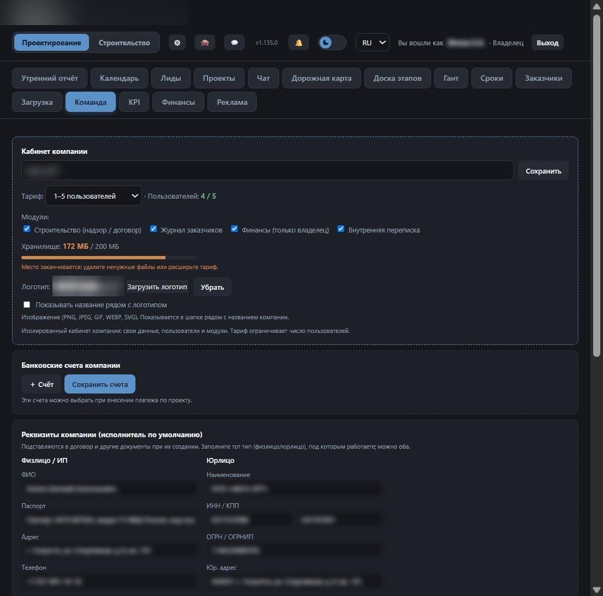
Task: Add a bank account with + Счёт
Action: click(x=42, y=384)
